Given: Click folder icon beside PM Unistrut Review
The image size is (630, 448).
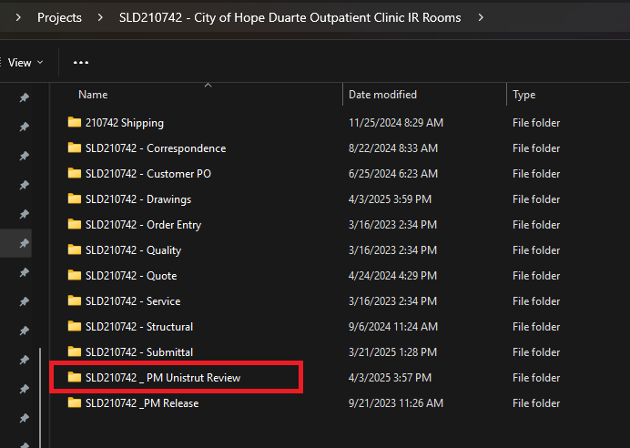Looking at the screenshot, I should pos(75,377).
